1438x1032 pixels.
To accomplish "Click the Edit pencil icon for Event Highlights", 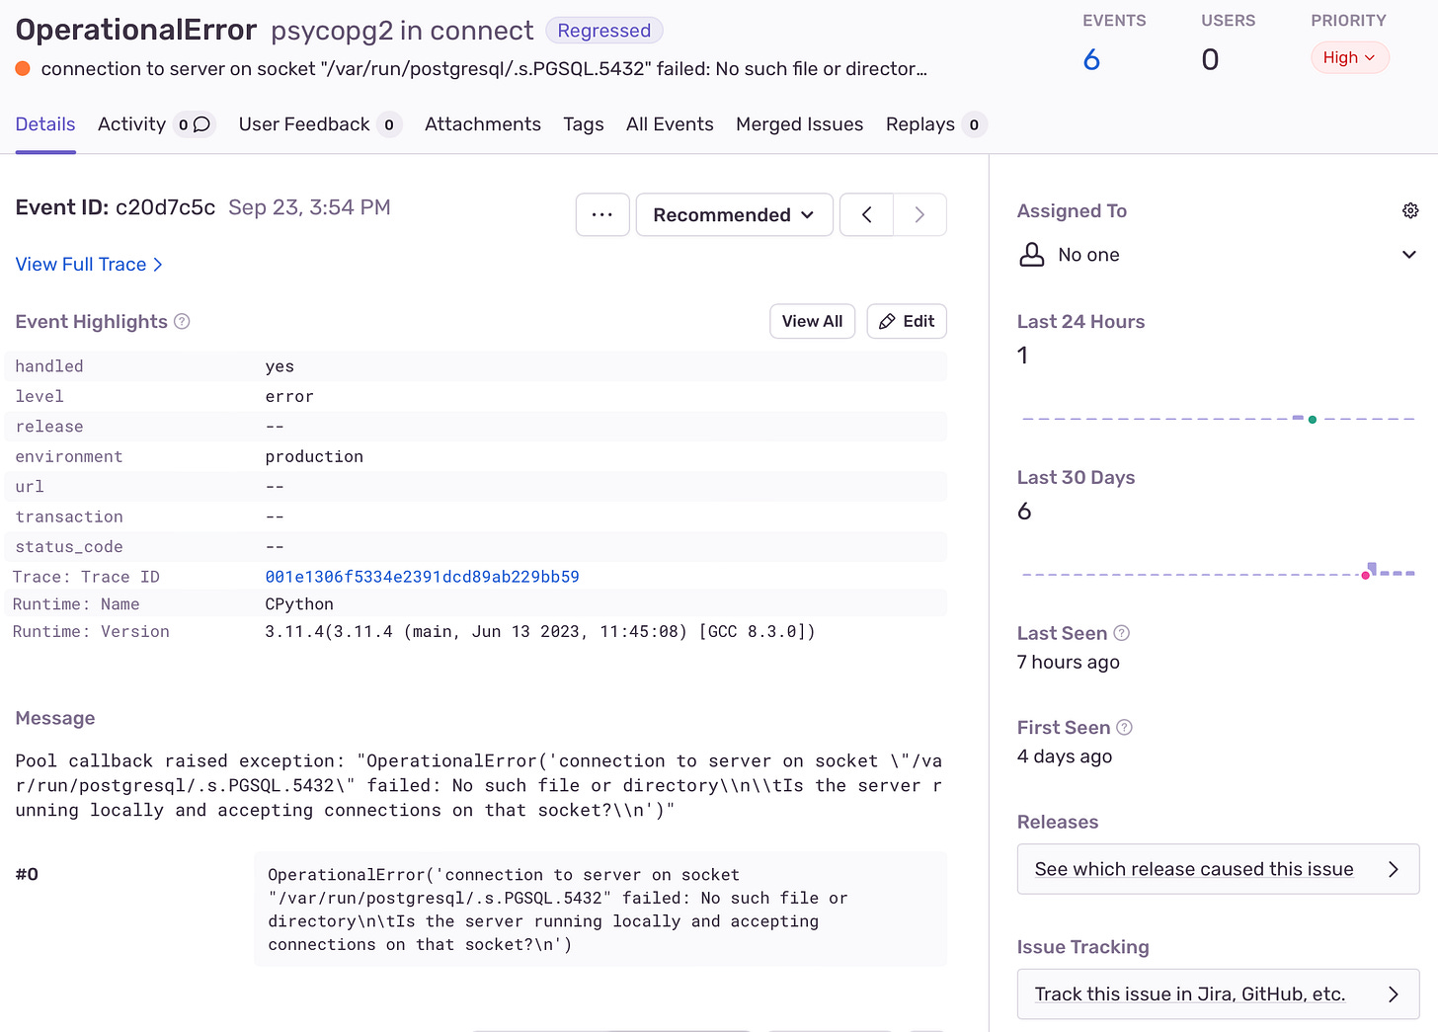I will [x=906, y=321].
